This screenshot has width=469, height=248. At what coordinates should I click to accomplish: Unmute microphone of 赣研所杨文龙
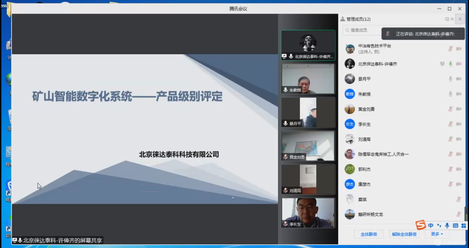coord(458,214)
